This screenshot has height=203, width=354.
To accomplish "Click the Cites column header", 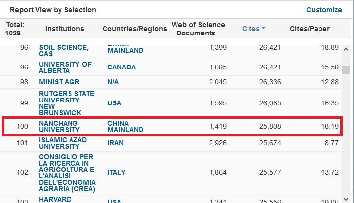I will click(x=250, y=29).
